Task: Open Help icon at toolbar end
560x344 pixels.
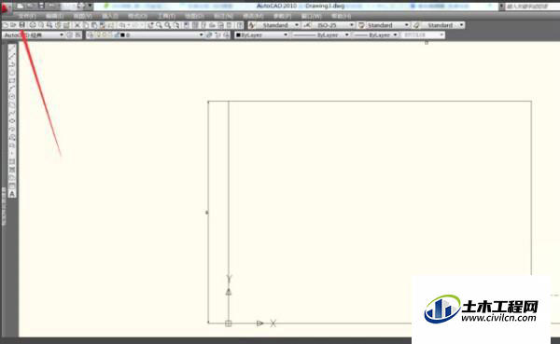Action: pos(240,25)
